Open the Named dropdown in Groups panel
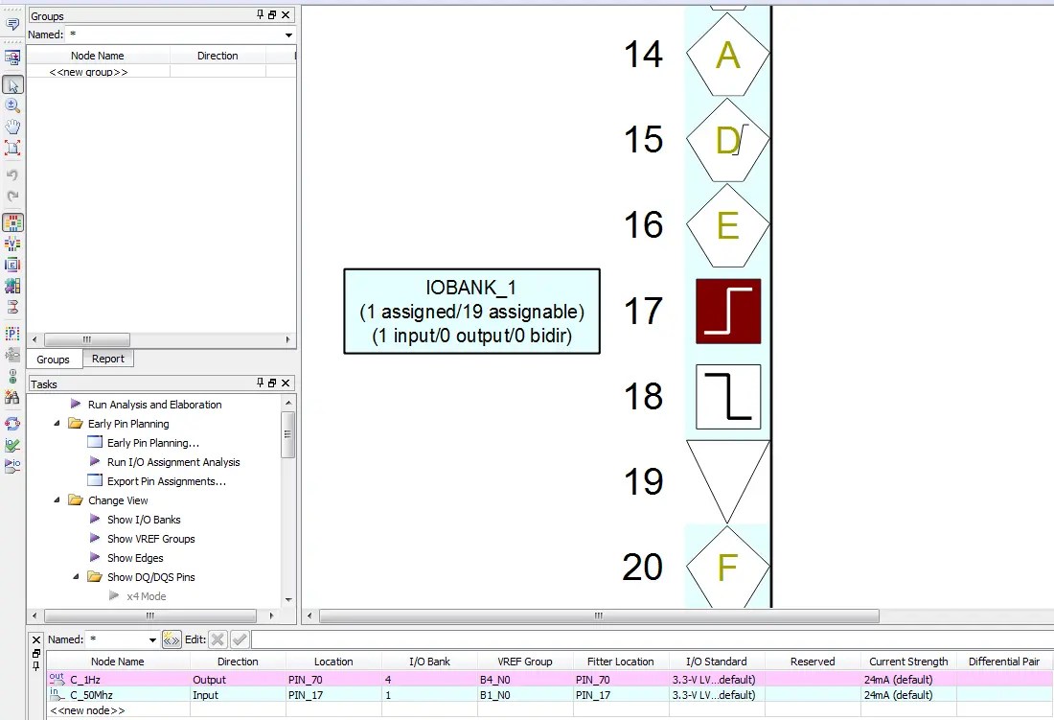 288,35
